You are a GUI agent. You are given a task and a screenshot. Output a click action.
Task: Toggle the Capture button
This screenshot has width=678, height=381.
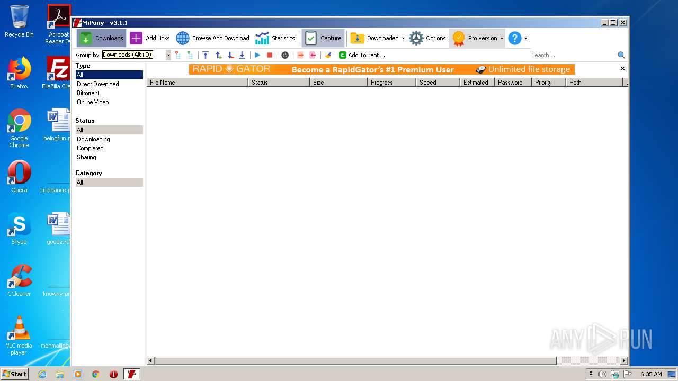pyautogui.click(x=323, y=38)
